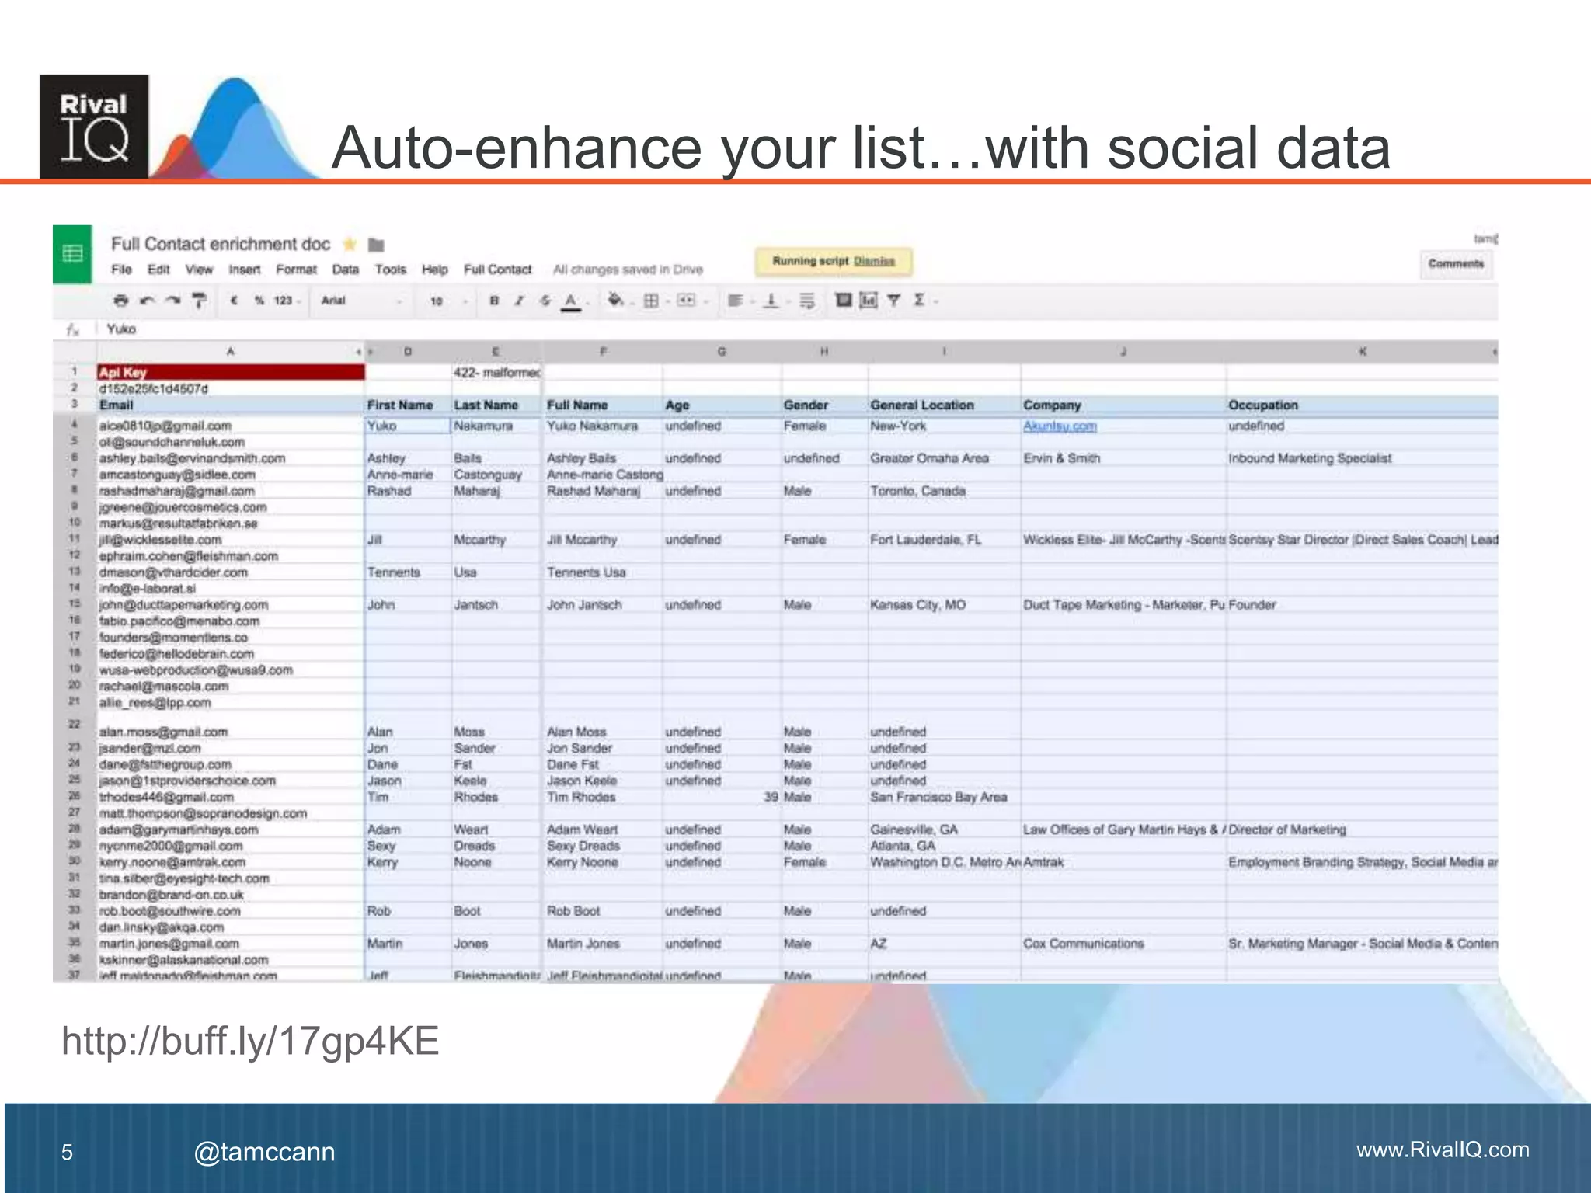Image resolution: width=1591 pixels, height=1193 pixels.
Task: Select cell containing d152e25fc1d4507d
Action: pos(231,388)
